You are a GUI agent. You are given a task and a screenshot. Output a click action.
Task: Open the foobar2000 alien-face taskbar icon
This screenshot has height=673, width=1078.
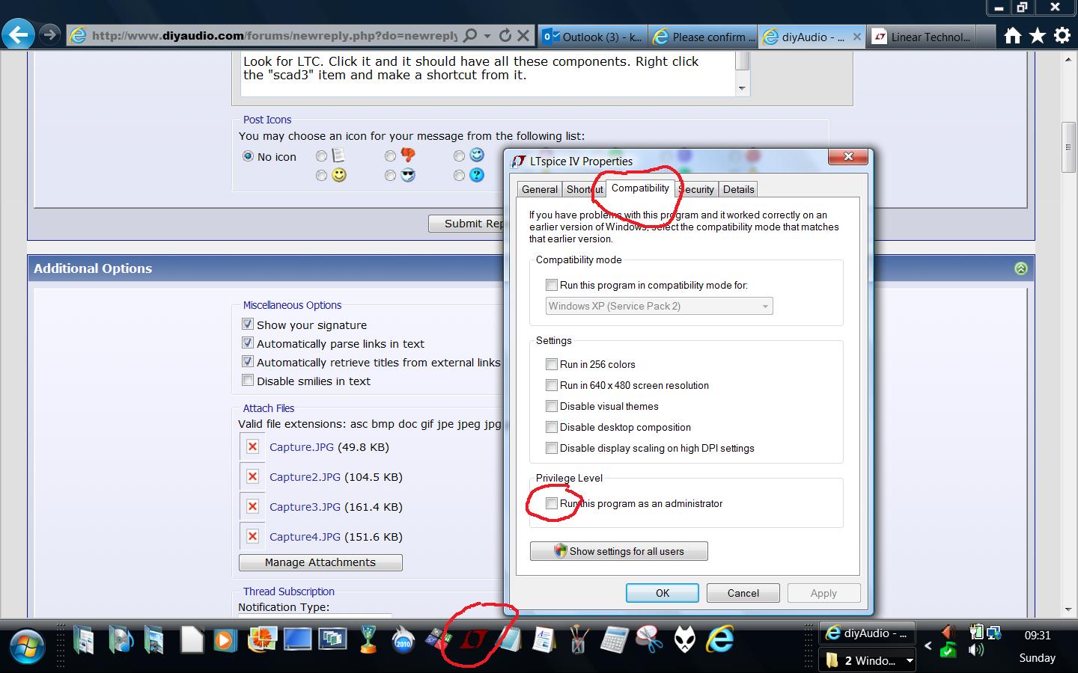click(684, 640)
